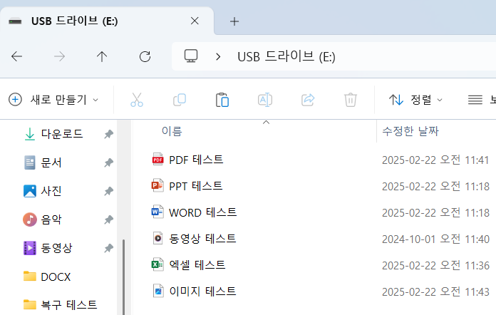Screen dimensions: 496x315
Task: Click the date 2025-02-22 오전 11:36
Action: click(435, 265)
